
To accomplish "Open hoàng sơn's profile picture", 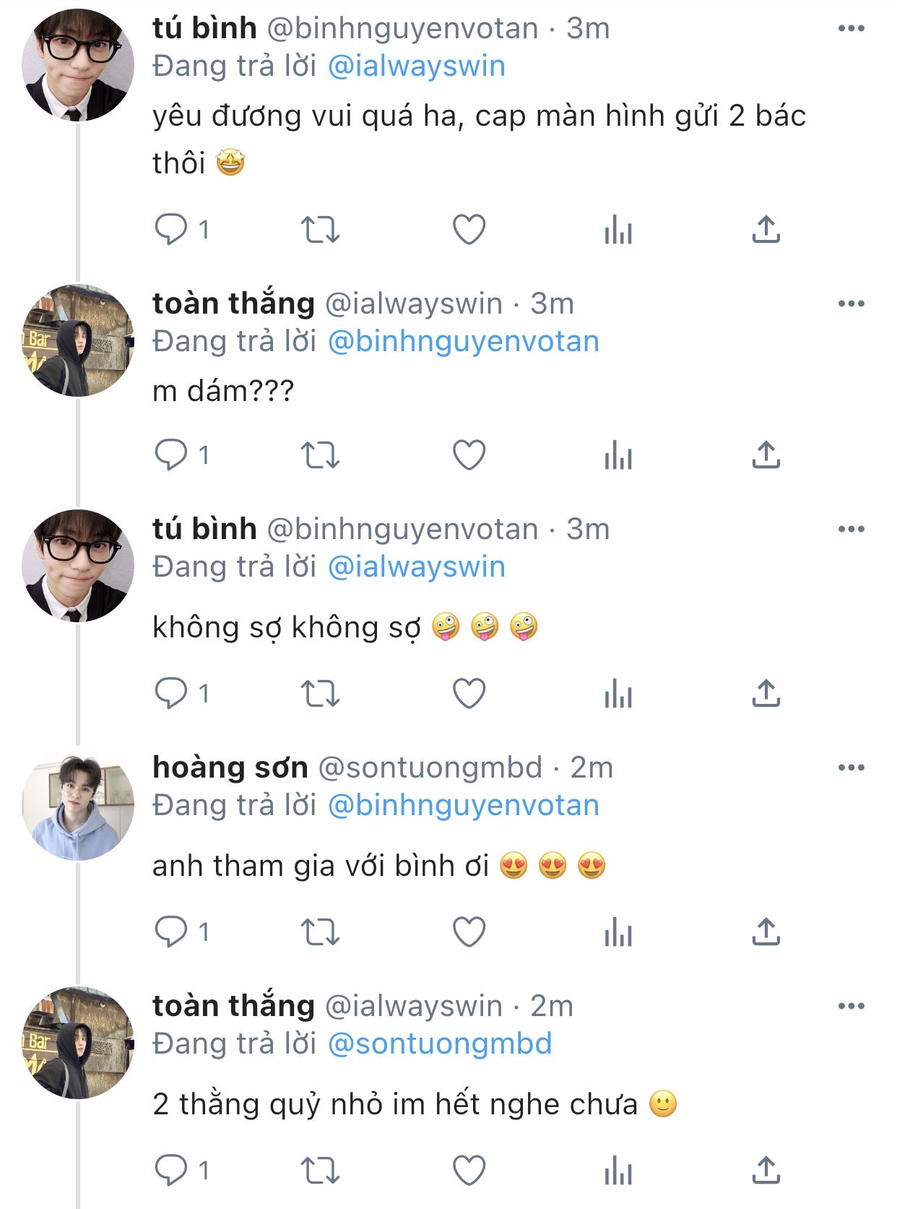I will [78, 804].
